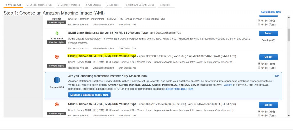Click Cancel and Exit link
293x130 pixels.
(271, 11)
